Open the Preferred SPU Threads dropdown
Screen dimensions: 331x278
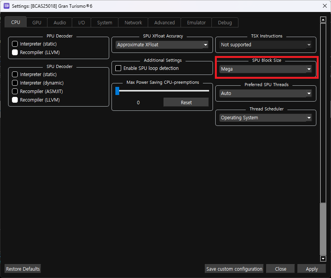265,93
